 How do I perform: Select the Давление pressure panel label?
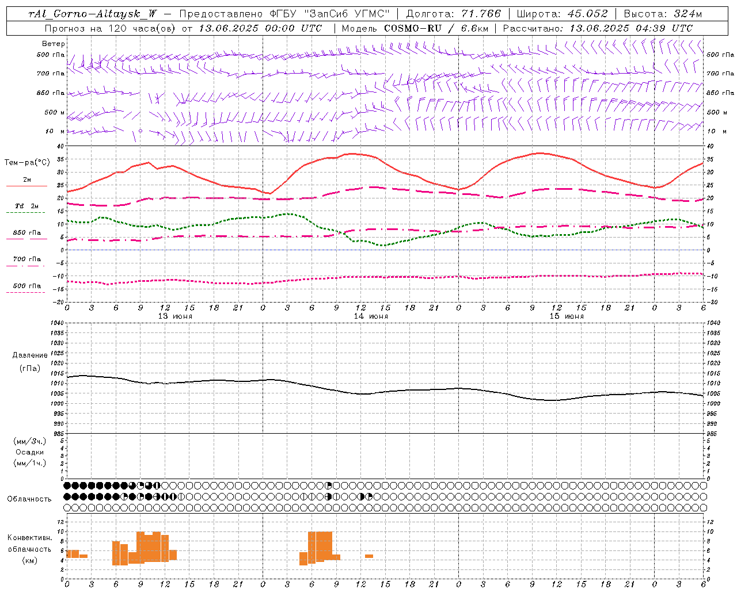tap(30, 355)
